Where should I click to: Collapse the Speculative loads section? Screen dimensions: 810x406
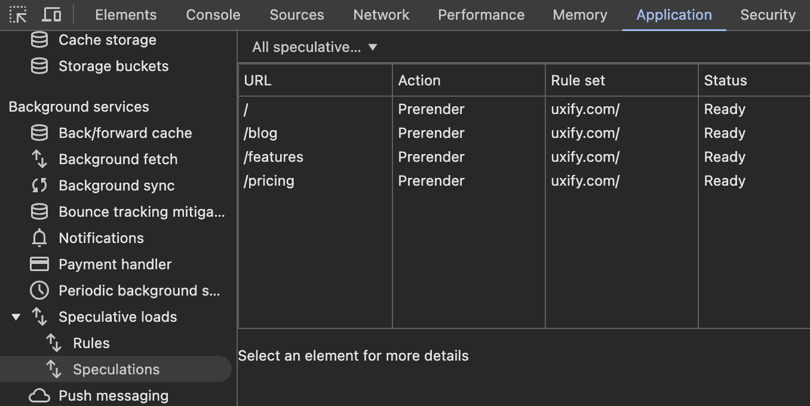pos(16,316)
